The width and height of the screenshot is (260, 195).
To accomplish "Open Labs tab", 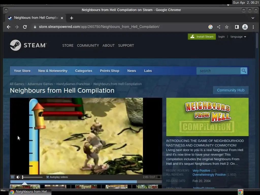I will tap(148, 71).
